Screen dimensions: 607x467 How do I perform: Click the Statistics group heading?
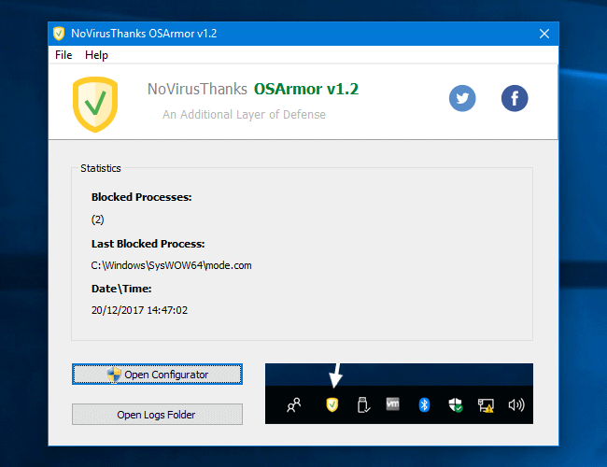pyautogui.click(x=101, y=168)
